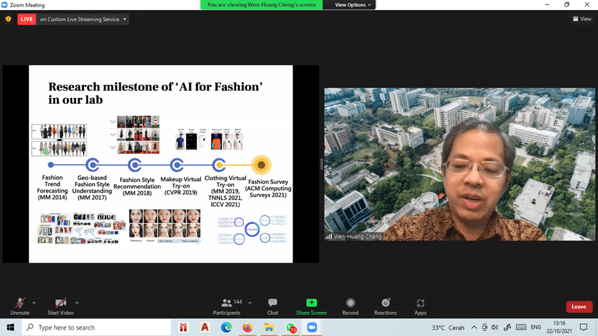Image resolution: width=598 pixels, height=336 pixels.
Task: Open the Apps panel
Action: [420, 306]
